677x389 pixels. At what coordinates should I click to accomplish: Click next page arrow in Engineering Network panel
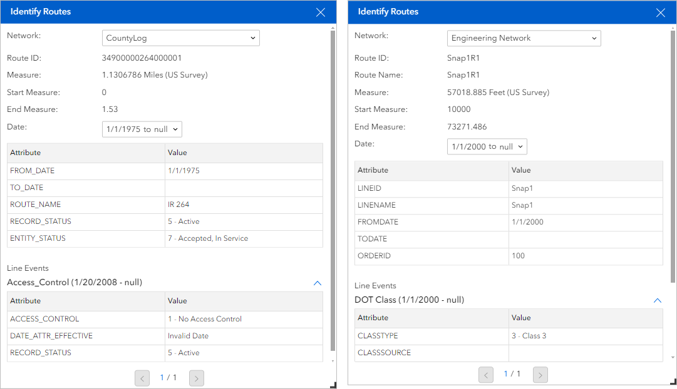[540, 375]
